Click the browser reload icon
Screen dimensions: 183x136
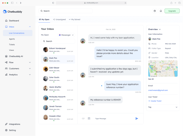click(125, 3)
